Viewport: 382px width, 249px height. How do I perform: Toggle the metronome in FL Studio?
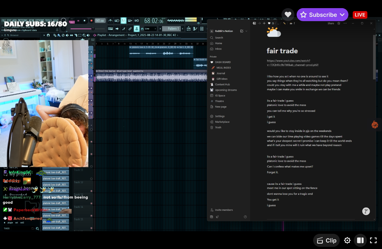(111, 21)
